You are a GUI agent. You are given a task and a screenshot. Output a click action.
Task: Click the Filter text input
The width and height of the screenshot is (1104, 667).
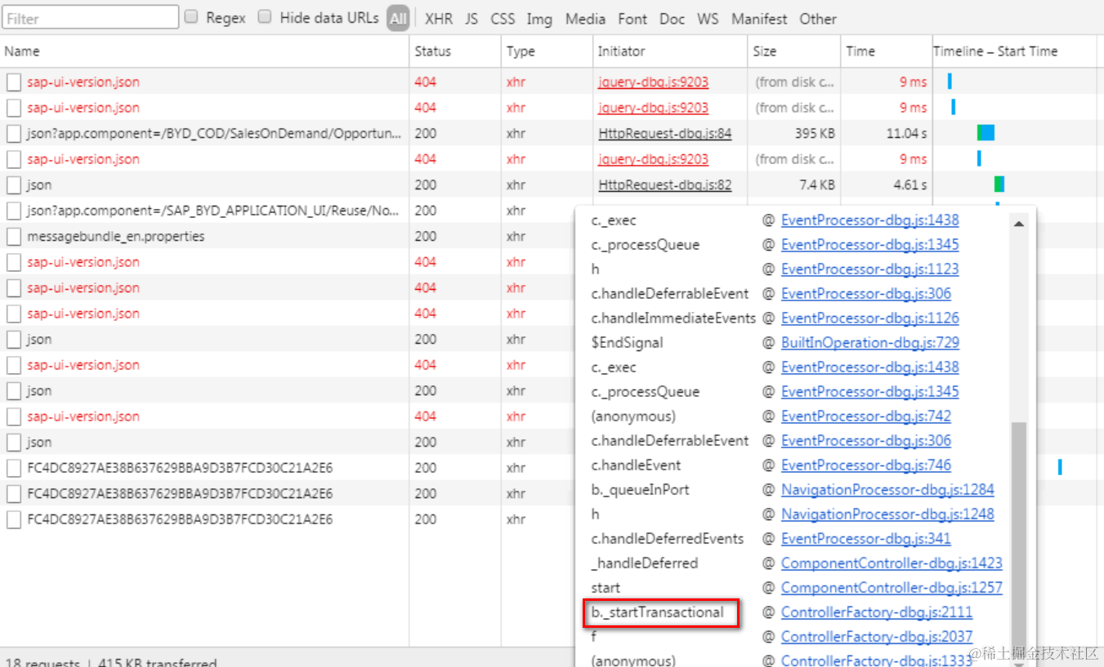90,17
